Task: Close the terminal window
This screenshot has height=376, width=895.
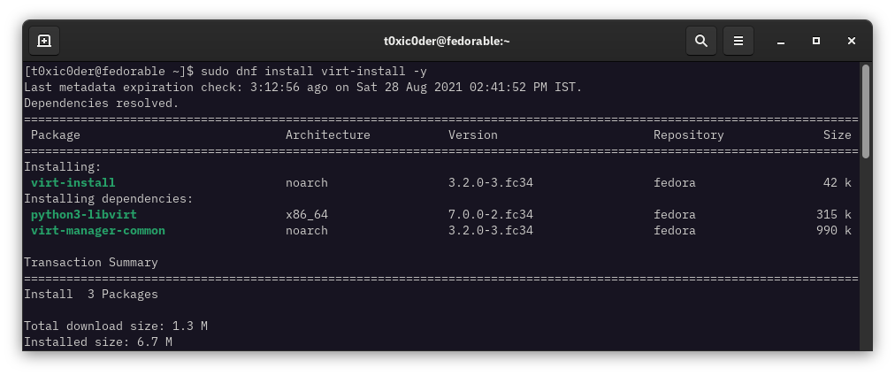Action: [852, 42]
